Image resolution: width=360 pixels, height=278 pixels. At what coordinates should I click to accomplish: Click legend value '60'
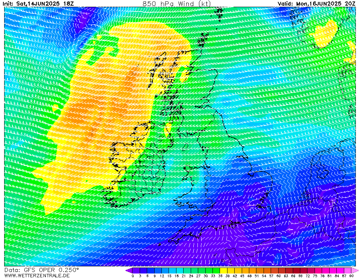pyautogui.click(x=279, y=276)
